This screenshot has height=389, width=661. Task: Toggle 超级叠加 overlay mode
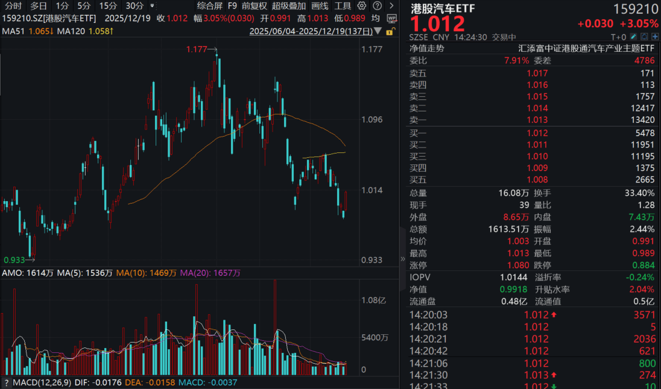289,6
